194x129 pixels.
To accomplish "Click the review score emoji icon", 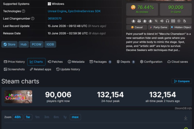I will (133, 7).
